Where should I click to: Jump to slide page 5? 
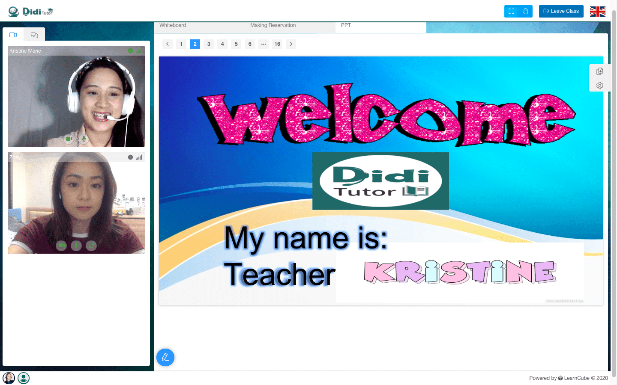point(236,44)
